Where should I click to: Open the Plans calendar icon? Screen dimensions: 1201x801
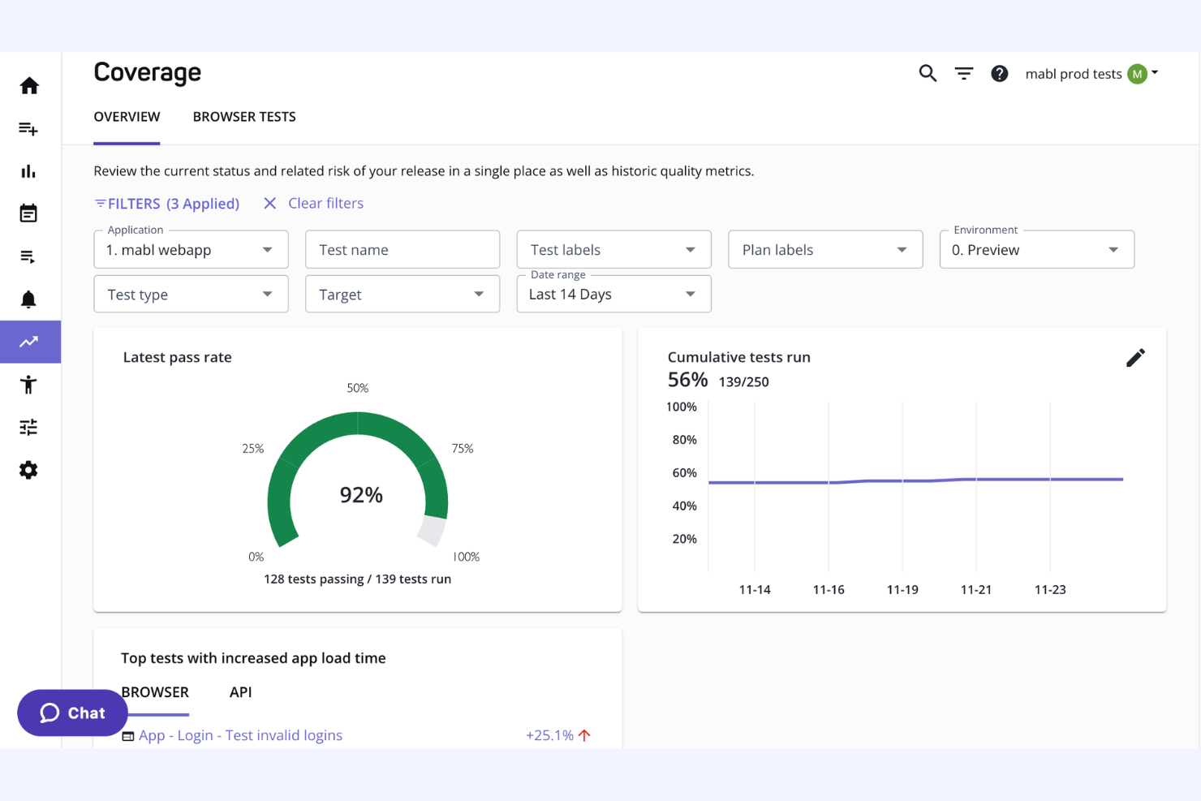click(x=28, y=213)
